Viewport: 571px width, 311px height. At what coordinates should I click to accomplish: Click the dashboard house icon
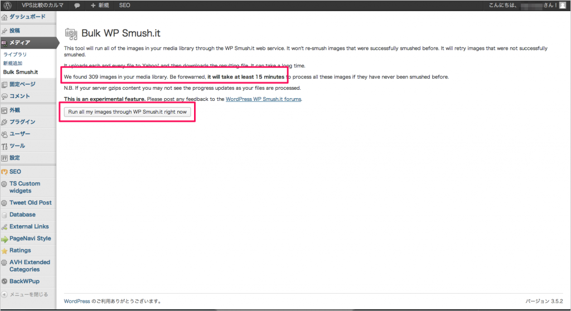[x=4, y=17]
